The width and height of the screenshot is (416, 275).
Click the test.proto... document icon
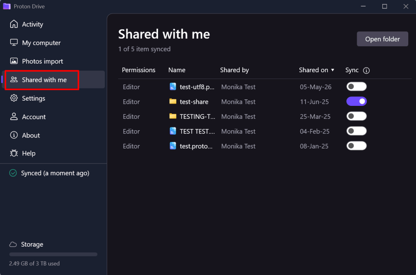tap(173, 146)
